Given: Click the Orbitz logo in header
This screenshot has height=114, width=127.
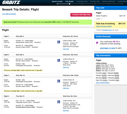Looking at the screenshot, I should pyautogui.click(x=11, y=2).
